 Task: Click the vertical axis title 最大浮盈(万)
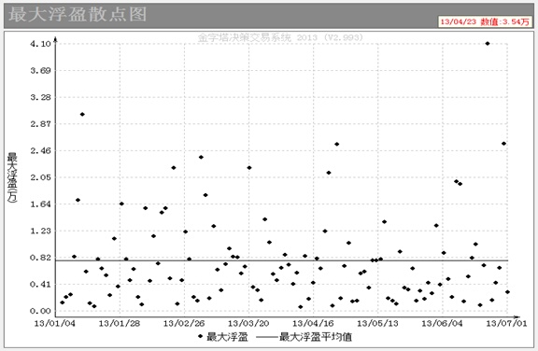pyautogui.click(x=12, y=177)
